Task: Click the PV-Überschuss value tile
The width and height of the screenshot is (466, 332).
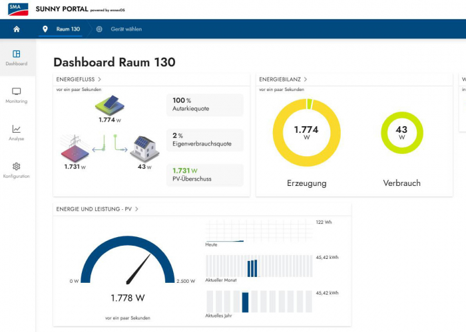Action: click(204, 175)
